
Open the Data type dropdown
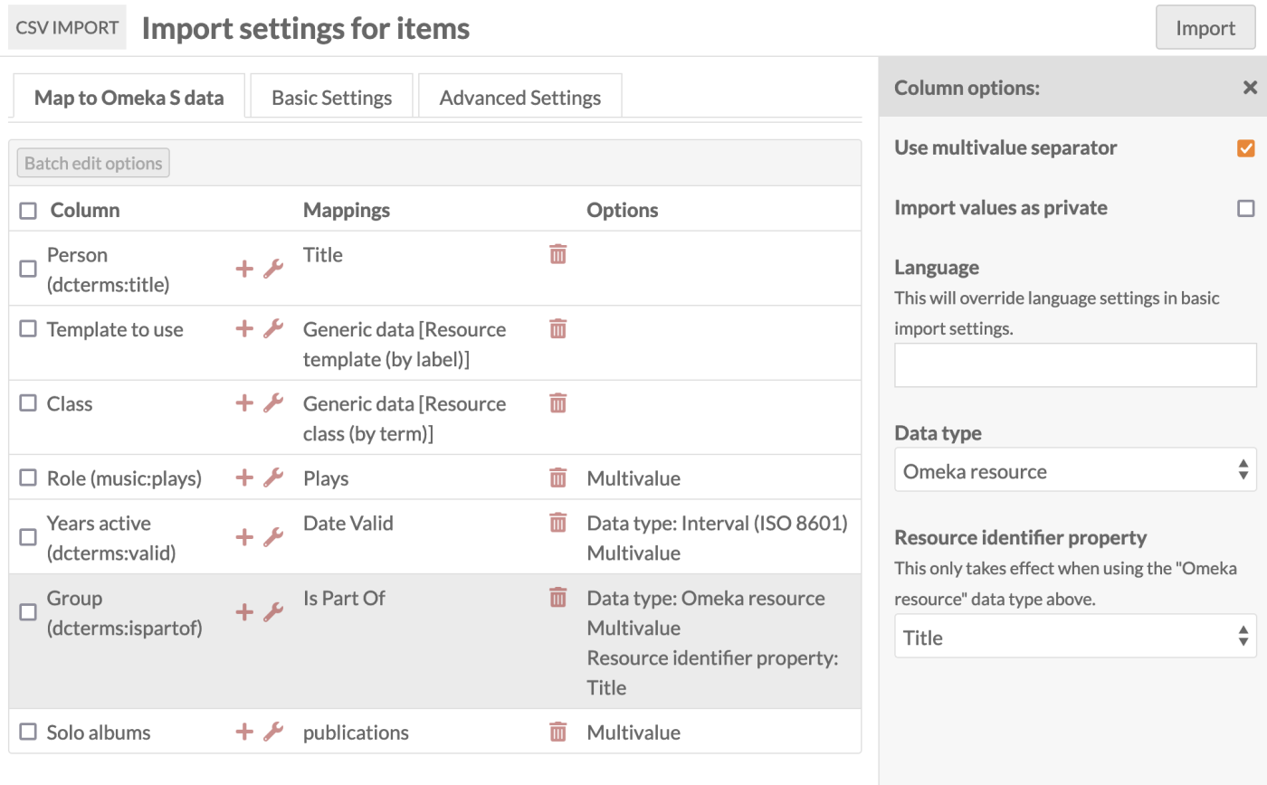click(x=1075, y=469)
